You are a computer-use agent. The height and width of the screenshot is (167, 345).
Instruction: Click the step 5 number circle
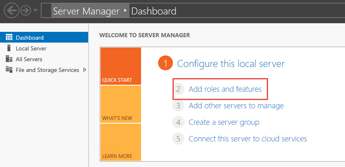coord(178,138)
